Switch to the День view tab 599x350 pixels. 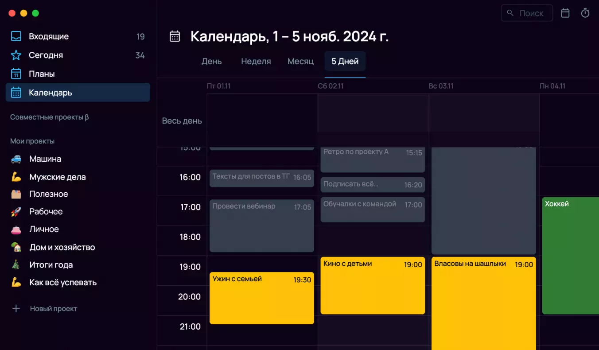[212, 61]
